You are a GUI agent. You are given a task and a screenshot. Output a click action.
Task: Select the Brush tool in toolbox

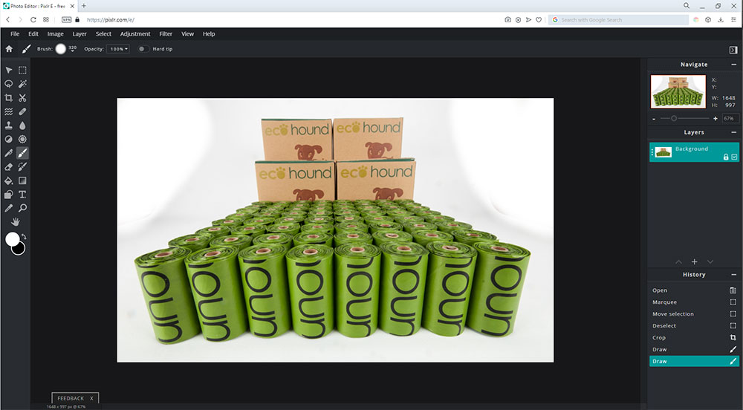[x=22, y=153]
